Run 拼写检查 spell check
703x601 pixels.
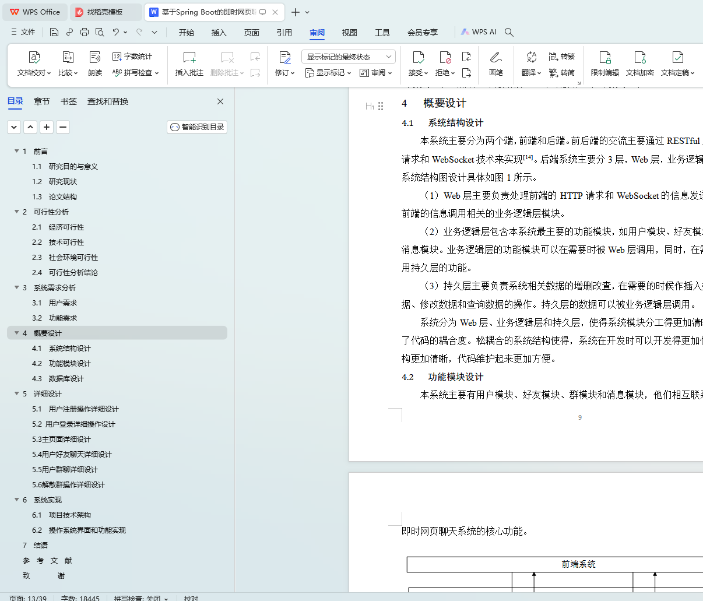[135, 73]
